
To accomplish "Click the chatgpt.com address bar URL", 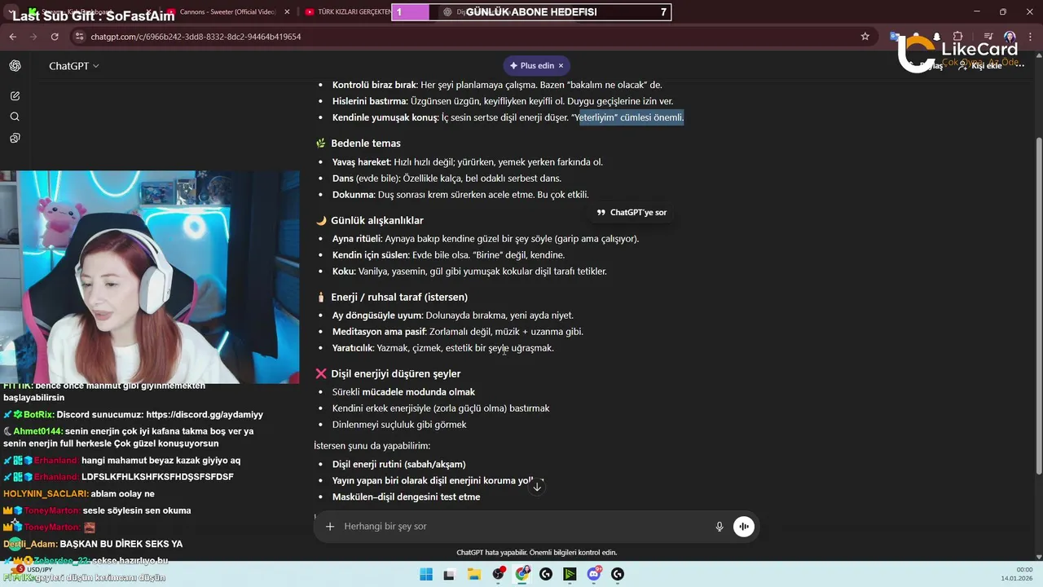I will coord(196,37).
